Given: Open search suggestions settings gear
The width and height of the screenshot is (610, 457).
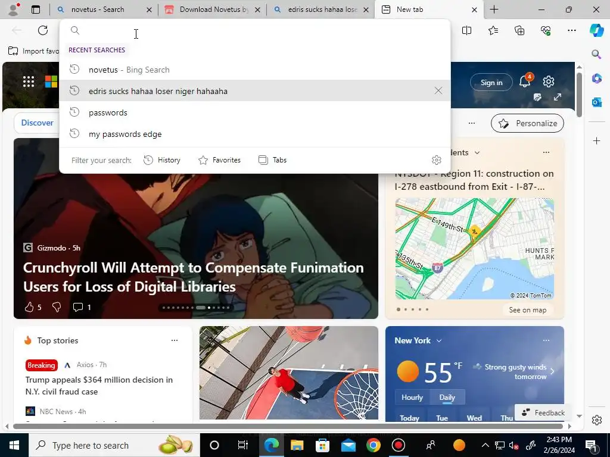Looking at the screenshot, I should point(437,160).
